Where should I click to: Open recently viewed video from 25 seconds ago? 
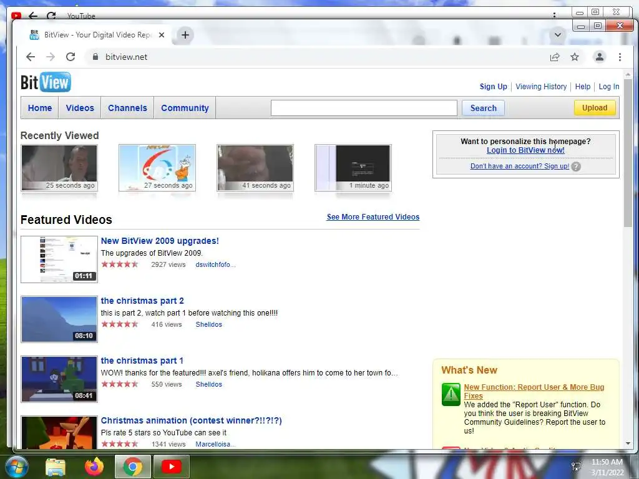click(59, 168)
